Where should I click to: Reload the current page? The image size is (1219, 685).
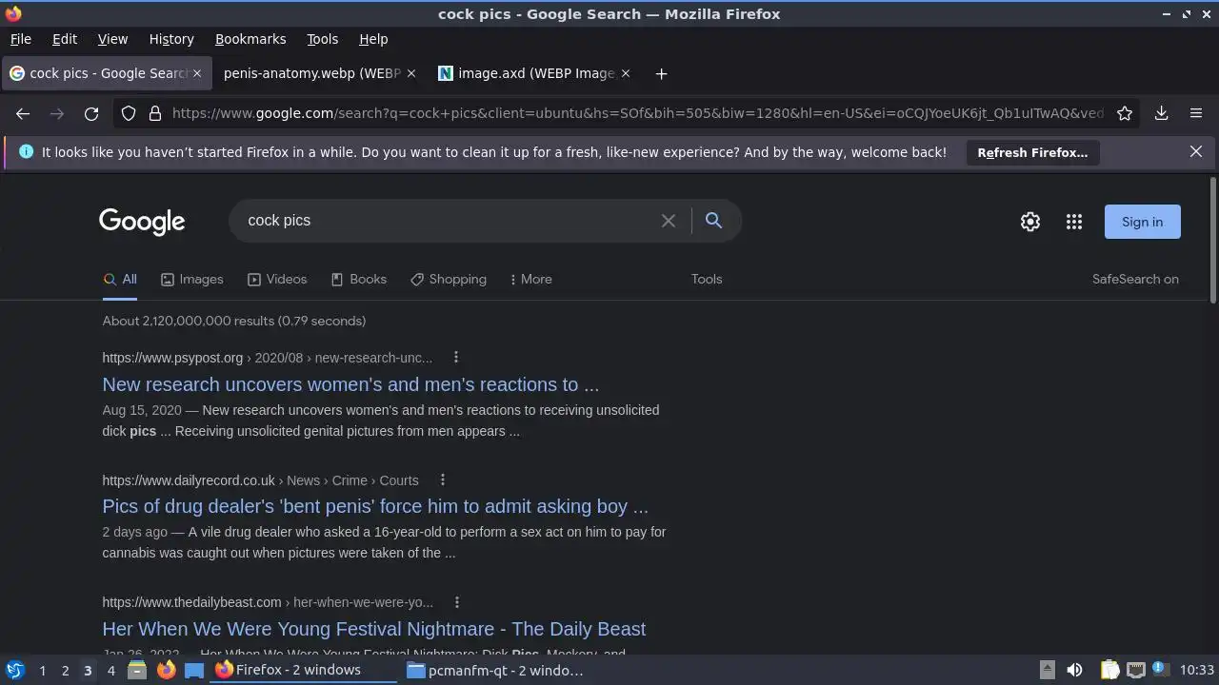(91, 113)
